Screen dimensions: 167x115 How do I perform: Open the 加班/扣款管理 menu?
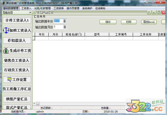coord(42,8)
